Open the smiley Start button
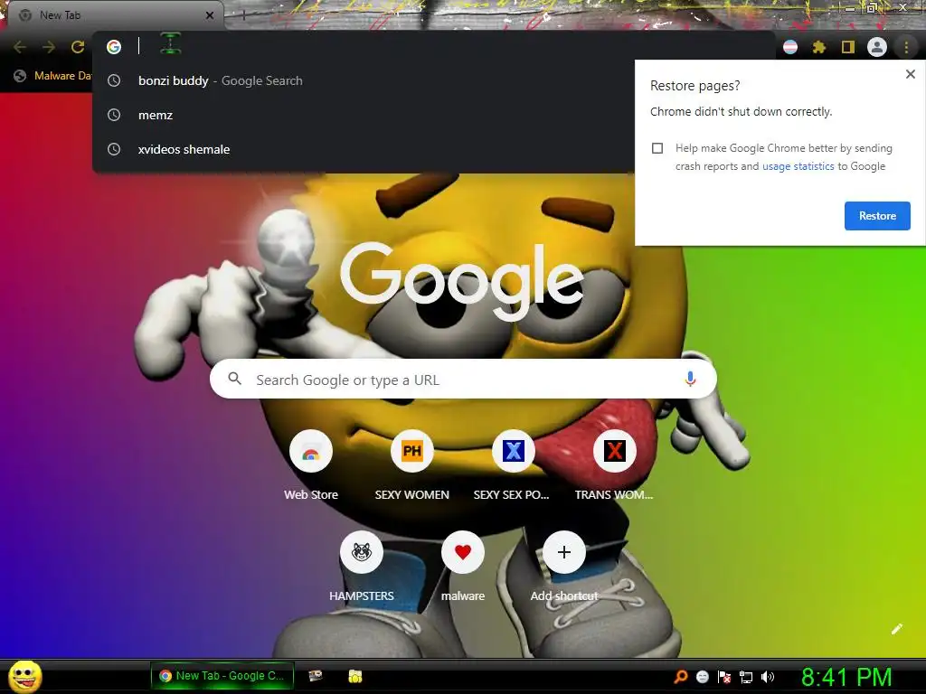 pos(24,676)
